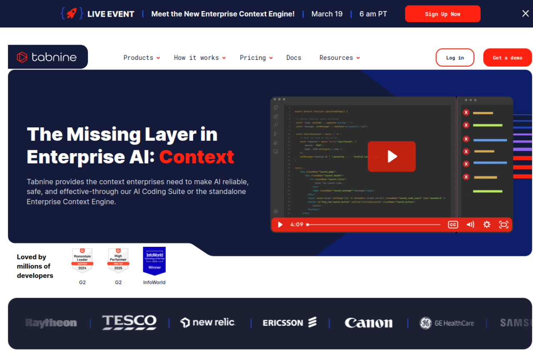The width and height of the screenshot is (533, 355).
Task: Click the Get a demo button
Action: coord(507,57)
